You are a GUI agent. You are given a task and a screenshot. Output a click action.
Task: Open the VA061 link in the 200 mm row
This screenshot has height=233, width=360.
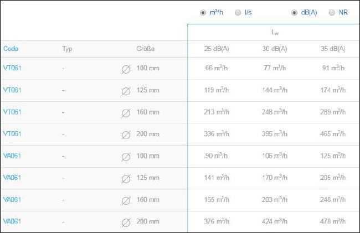click(12, 221)
